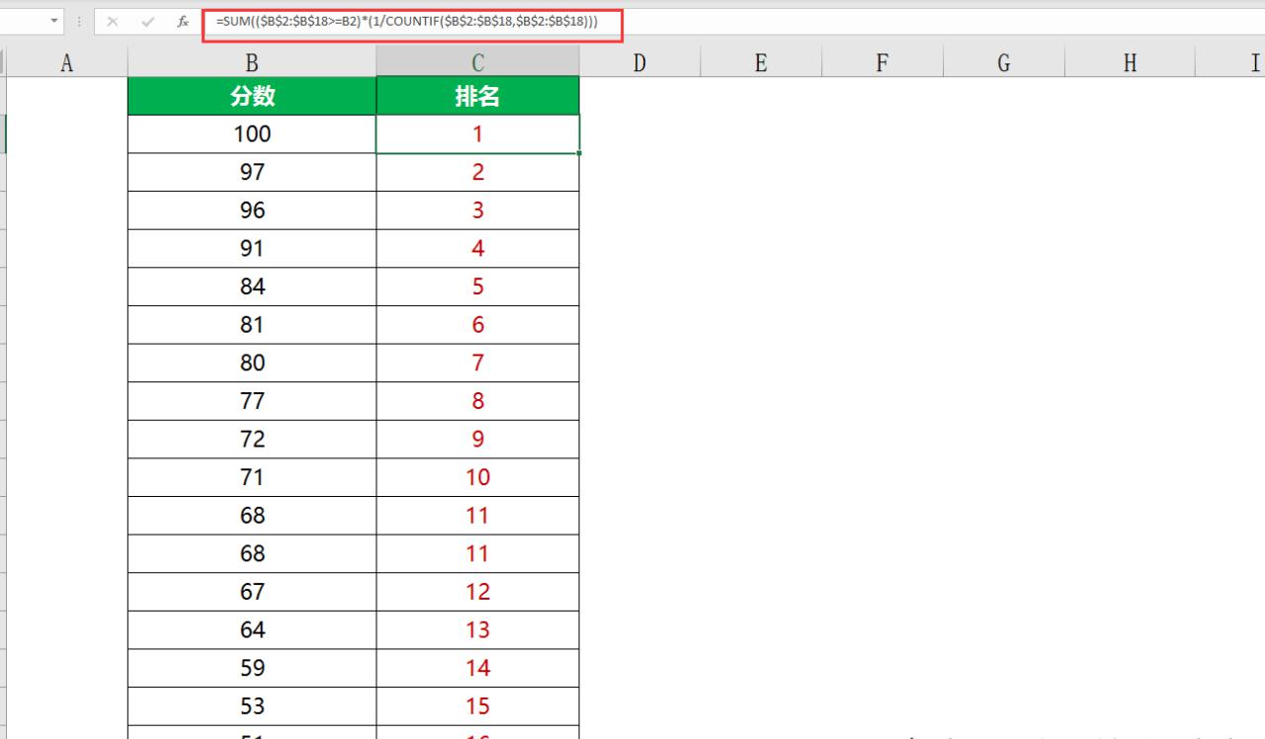Select the cell with score 64
The height and width of the screenshot is (739, 1265).
(x=252, y=629)
